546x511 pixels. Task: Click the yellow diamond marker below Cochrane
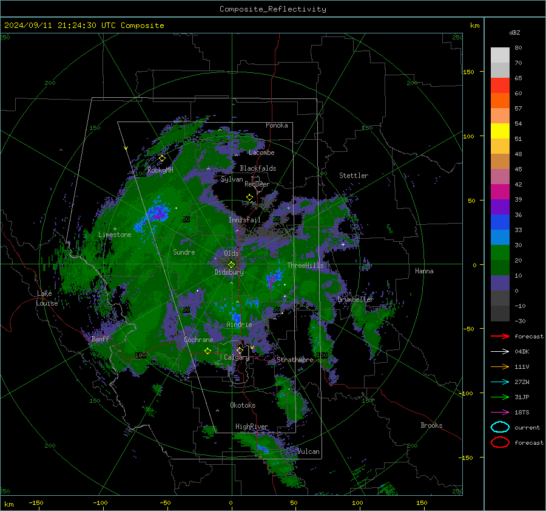click(x=208, y=351)
